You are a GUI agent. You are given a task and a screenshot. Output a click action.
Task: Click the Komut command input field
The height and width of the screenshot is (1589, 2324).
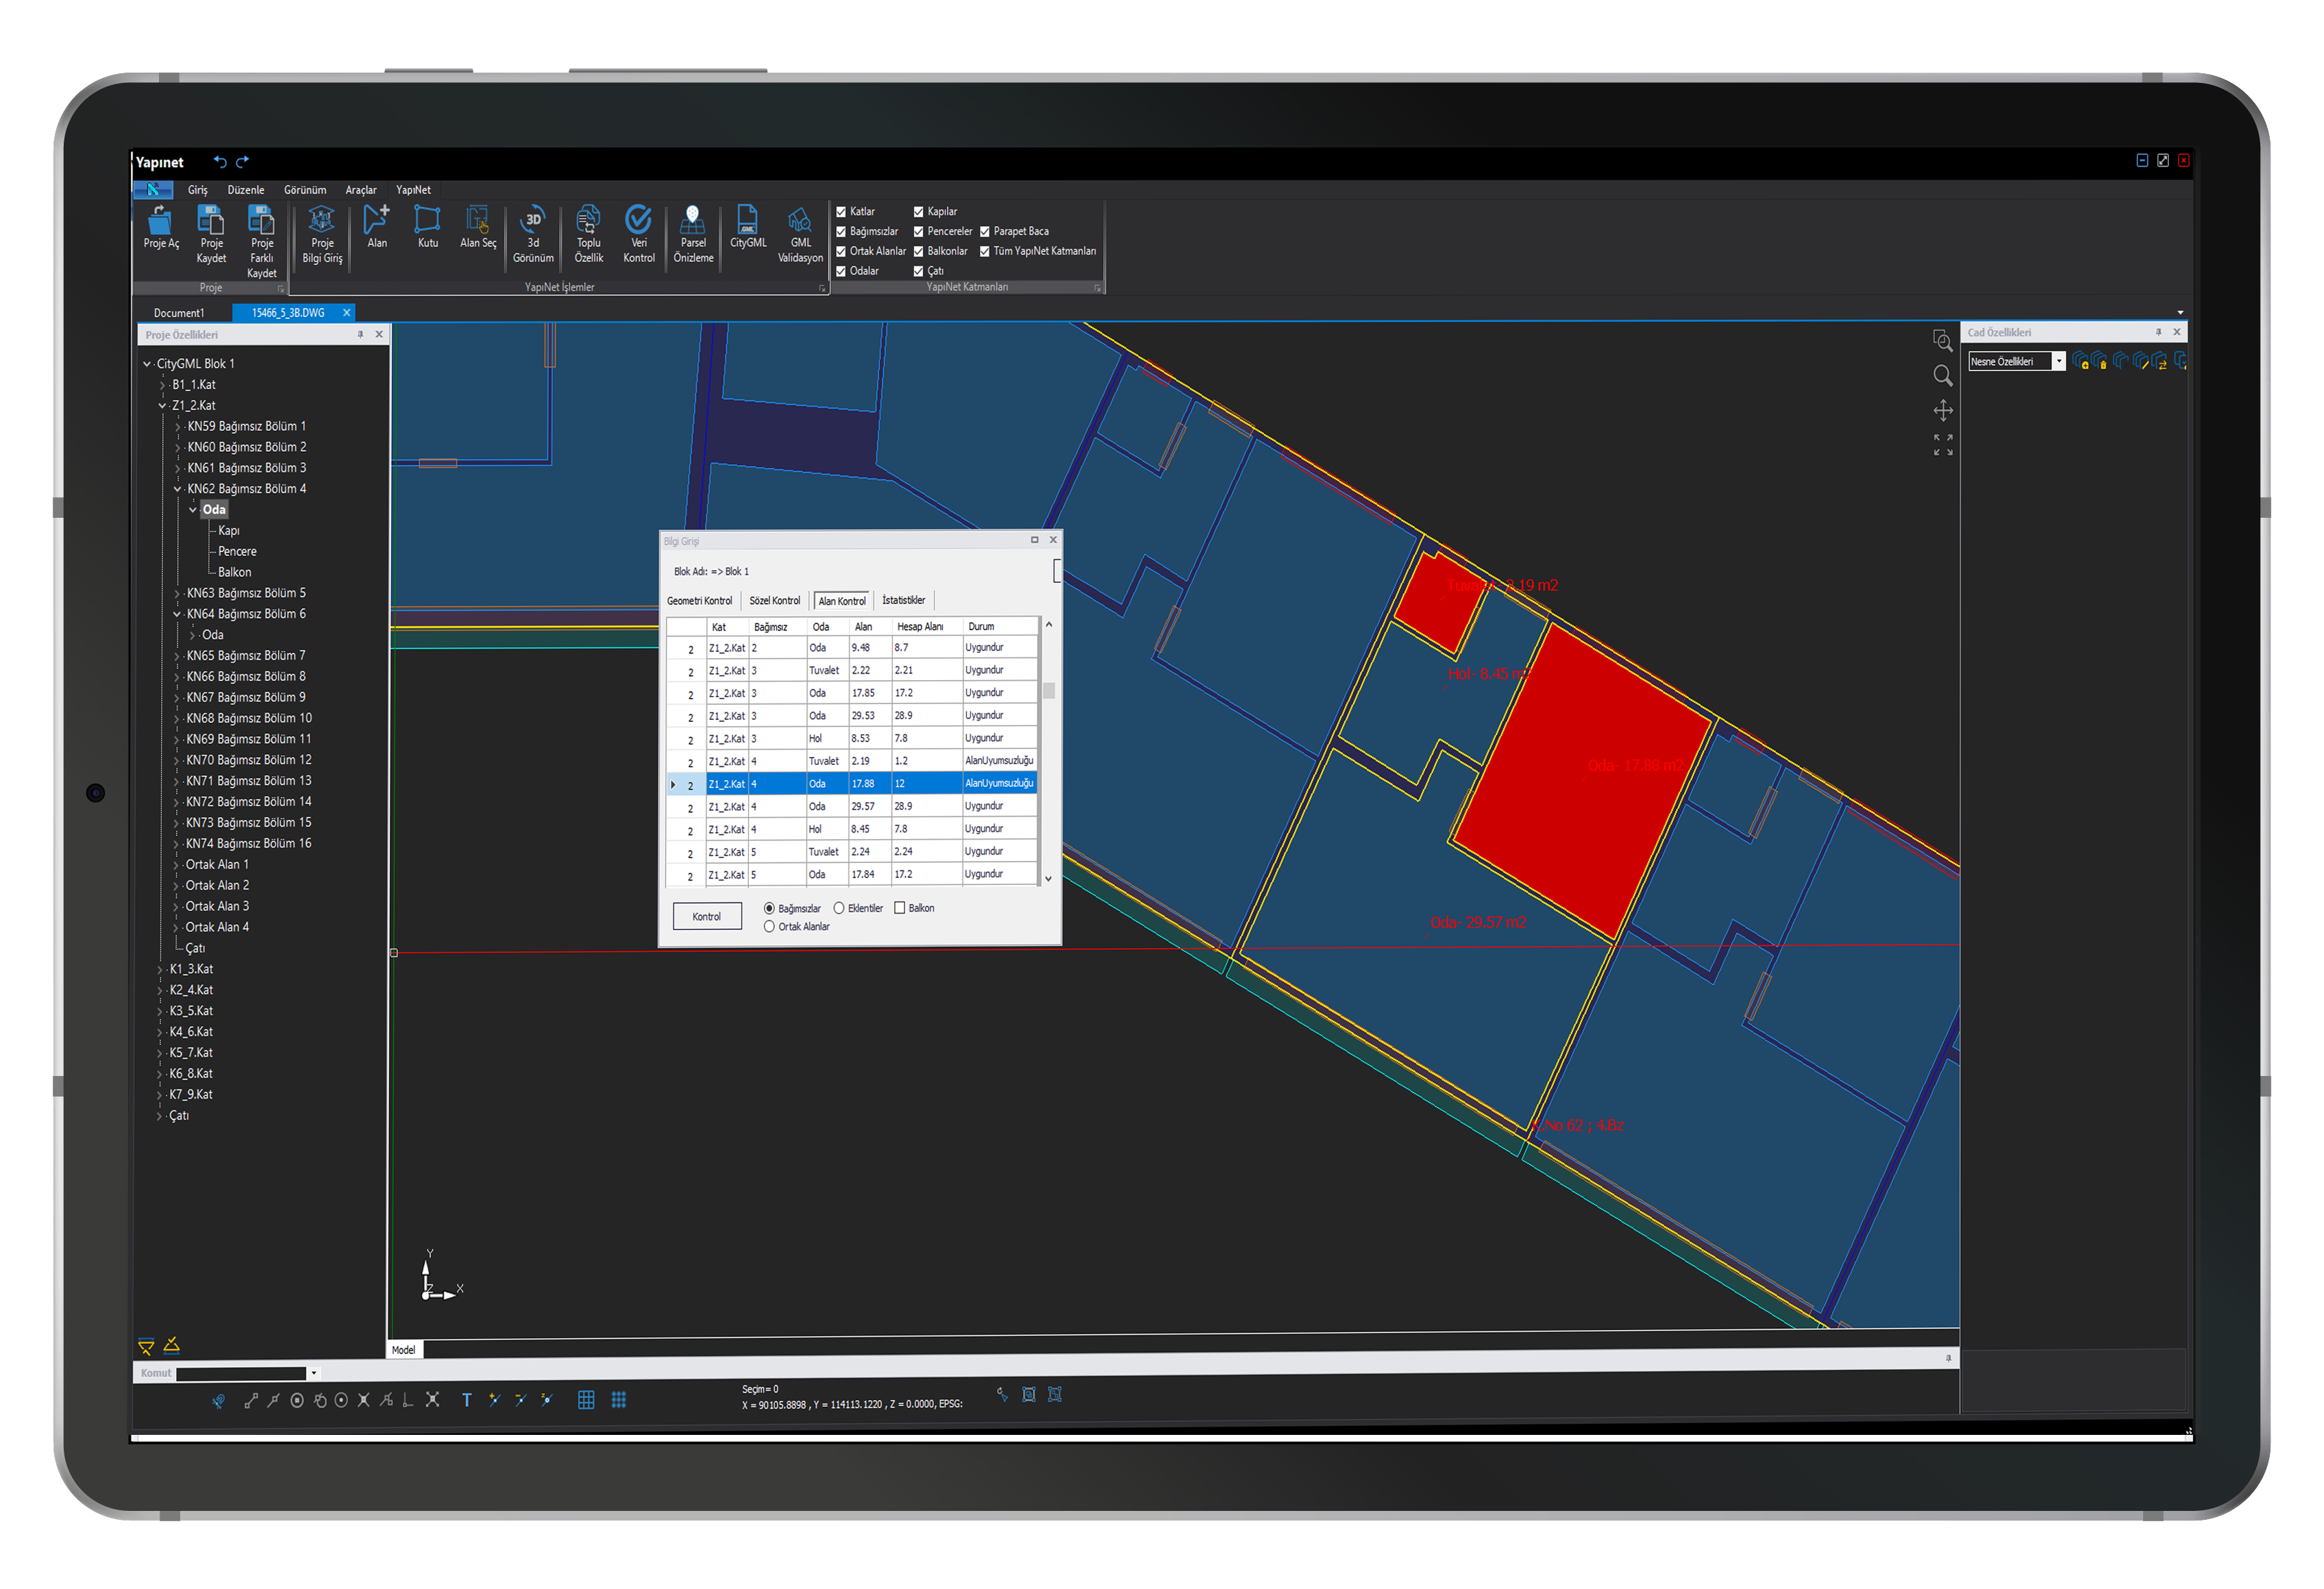click(x=240, y=1373)
